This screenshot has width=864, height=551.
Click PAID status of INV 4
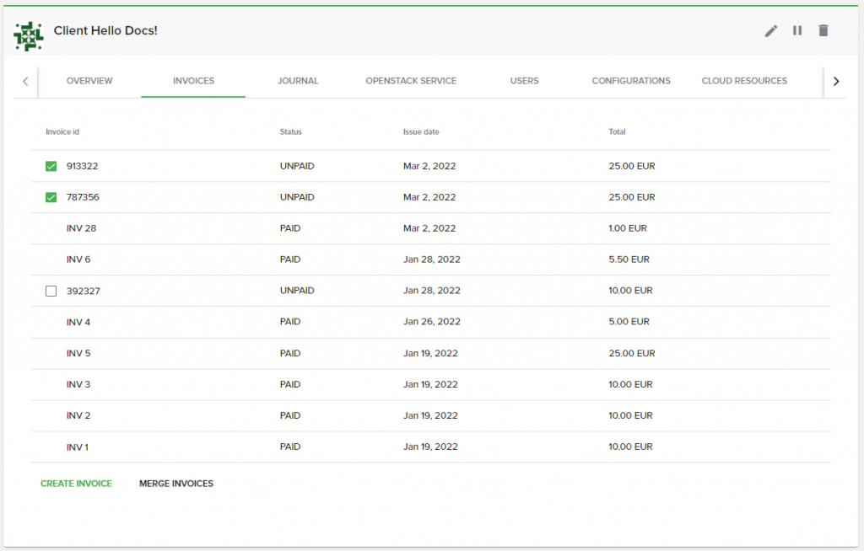[290, 322]
